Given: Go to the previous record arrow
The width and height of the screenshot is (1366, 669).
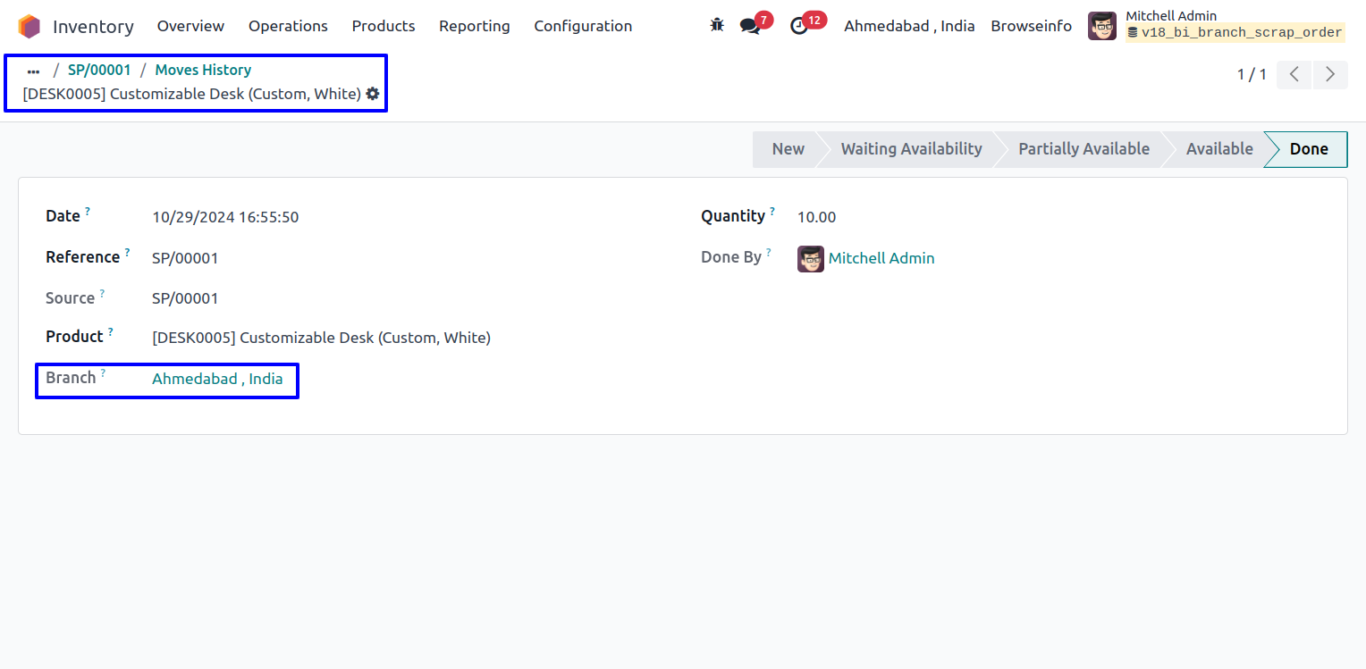Looking at the screenshot, I should point(1294,74).
